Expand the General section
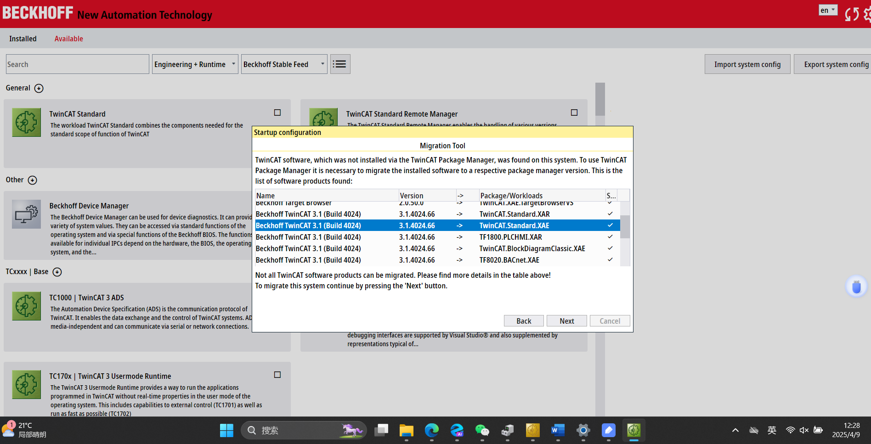This screenshot has height=444, width=871. click(39, 88)
